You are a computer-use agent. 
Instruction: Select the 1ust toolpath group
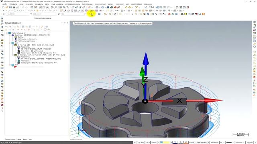pos(16,43)
